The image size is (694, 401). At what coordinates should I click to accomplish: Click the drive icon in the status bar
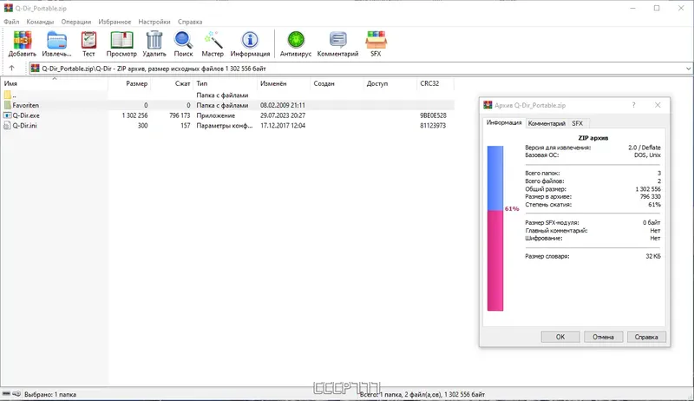click(6, 394)
